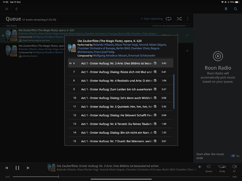
Task: Select track 7 Dialog: Rüste dich mit Mut
Action: pos(121,72)
